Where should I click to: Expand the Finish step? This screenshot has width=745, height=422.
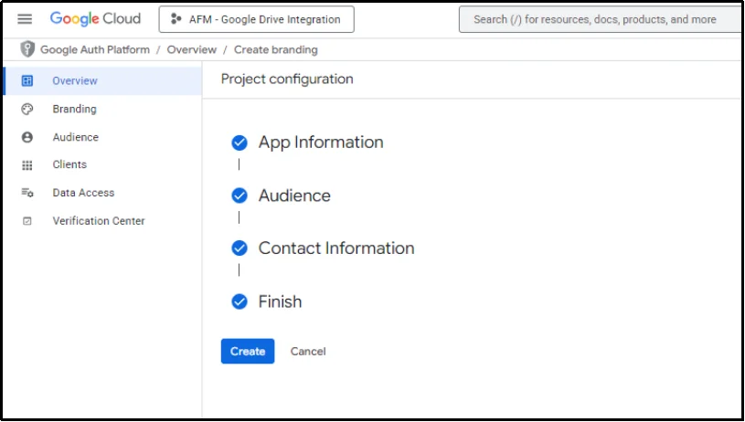(x=280, y=301)
